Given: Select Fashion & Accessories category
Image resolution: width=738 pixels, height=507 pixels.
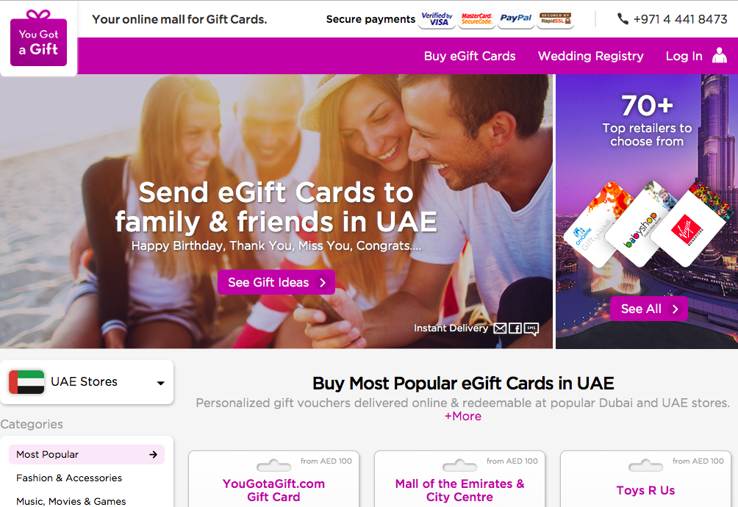Looking at the screenshot, I should tap(69, 478).
